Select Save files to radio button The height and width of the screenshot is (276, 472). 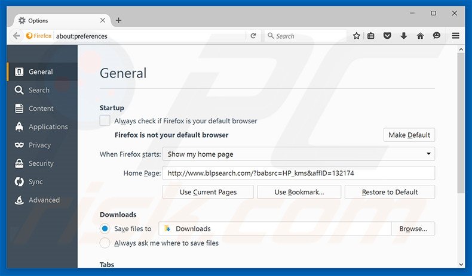pos(105,229)
